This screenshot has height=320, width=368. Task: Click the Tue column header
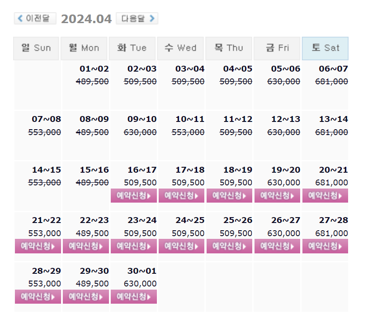click(132, 48)
